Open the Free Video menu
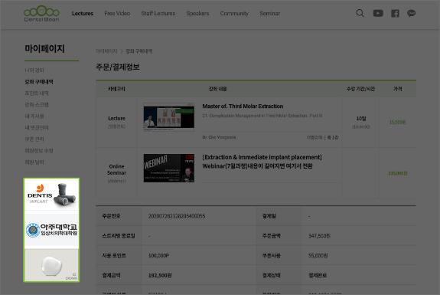This screenshot has width=440, height=295. click(117, 14)
